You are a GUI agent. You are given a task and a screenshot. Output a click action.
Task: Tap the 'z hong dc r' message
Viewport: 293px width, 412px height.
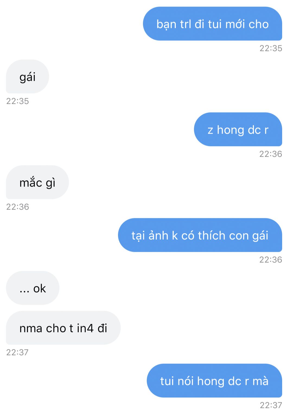coord(238,130)
